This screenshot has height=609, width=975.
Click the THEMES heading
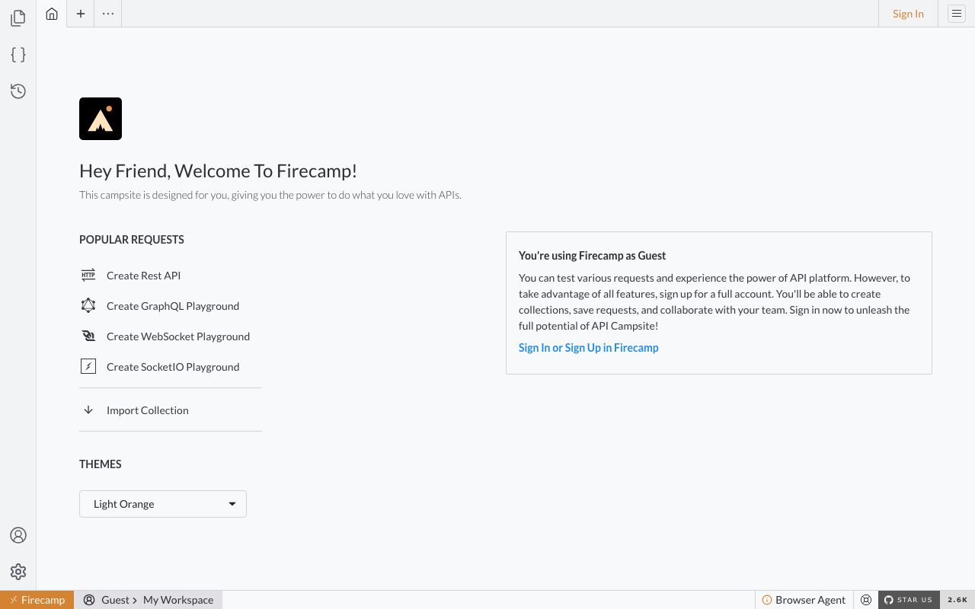pyautogui.click(x=101, y=464)
